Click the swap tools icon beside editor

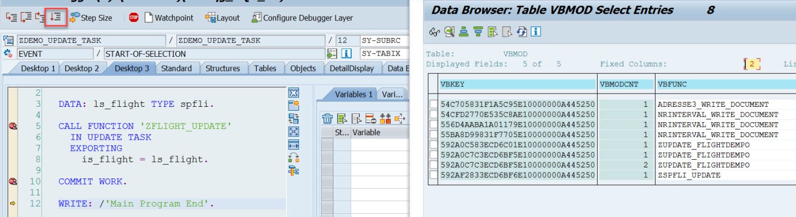coord(294,158)
